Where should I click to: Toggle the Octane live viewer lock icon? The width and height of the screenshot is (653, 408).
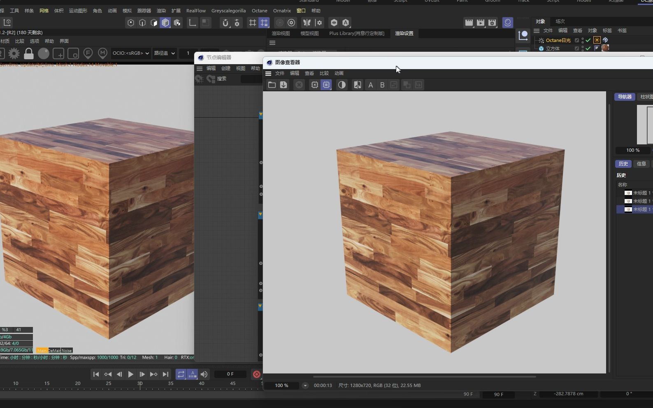click(29, 53)
